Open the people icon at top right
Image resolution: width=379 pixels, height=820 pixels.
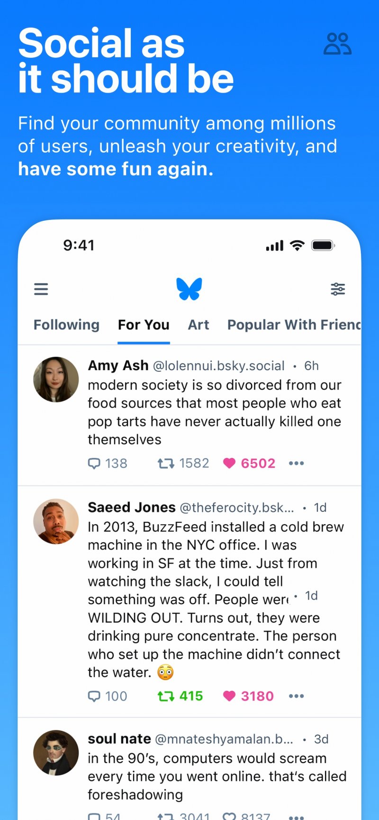337,44
